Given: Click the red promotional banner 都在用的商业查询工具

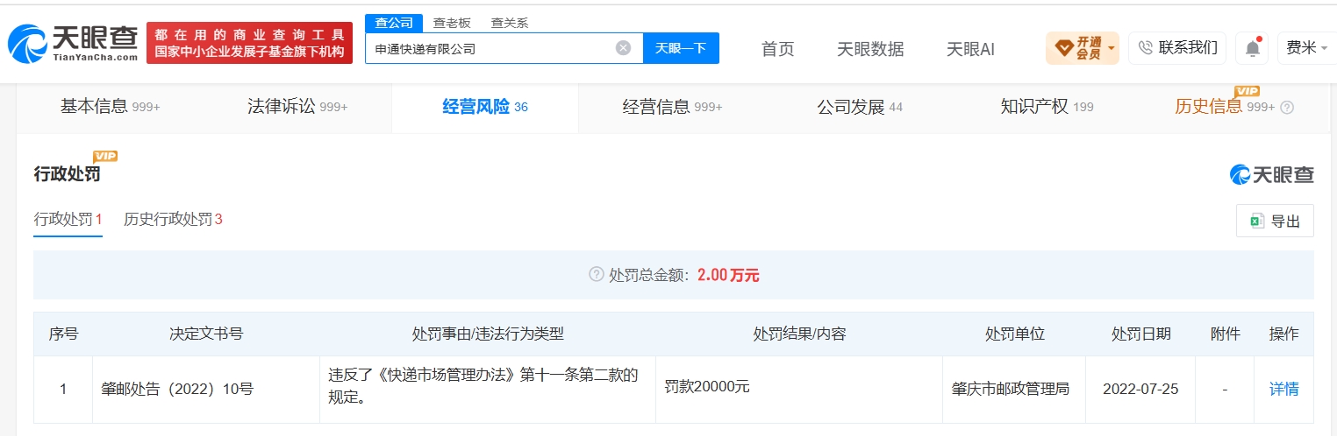Looking at the screenshot, I should [250, 43].
